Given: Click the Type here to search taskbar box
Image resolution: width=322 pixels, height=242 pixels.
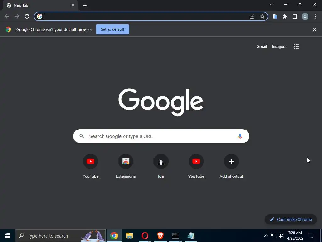Looking at the screenshot, I should [x=61, y=236].
